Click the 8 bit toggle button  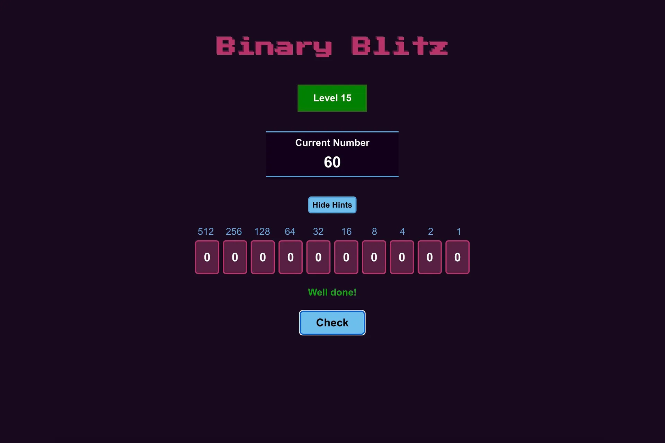[374, 257]
